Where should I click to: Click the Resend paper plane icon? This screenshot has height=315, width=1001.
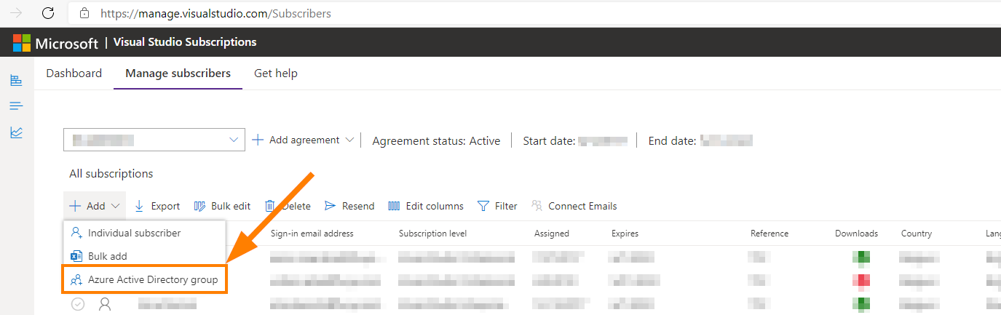[x=331, y=206]
